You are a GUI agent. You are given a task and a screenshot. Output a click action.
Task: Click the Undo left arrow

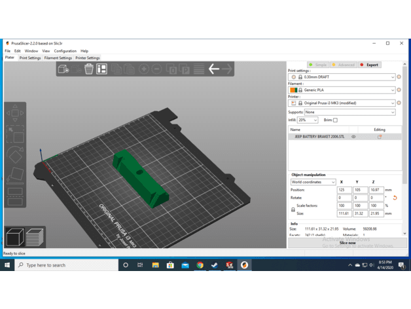pyautogui.click(x=213, y=69)
